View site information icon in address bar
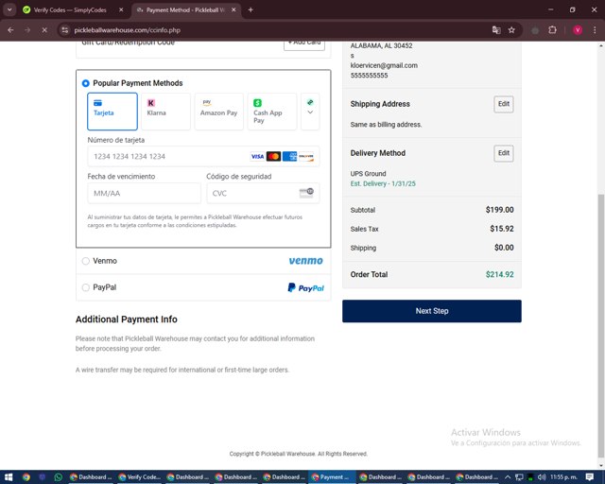Image resolution: width=605 pixels, height=484 pixels. pyautogui.click(x=65, y=29)
